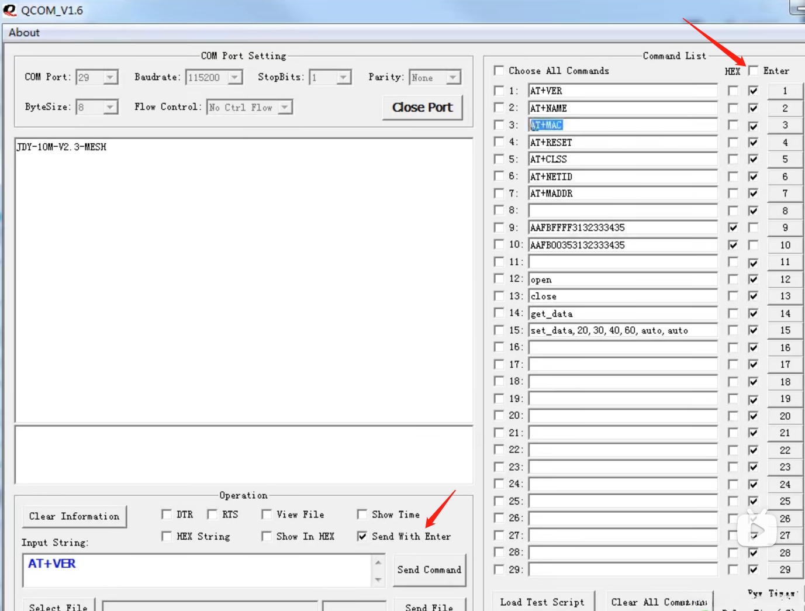
Task: Click the empty command field in row 8
Action: tap(623, 210)
